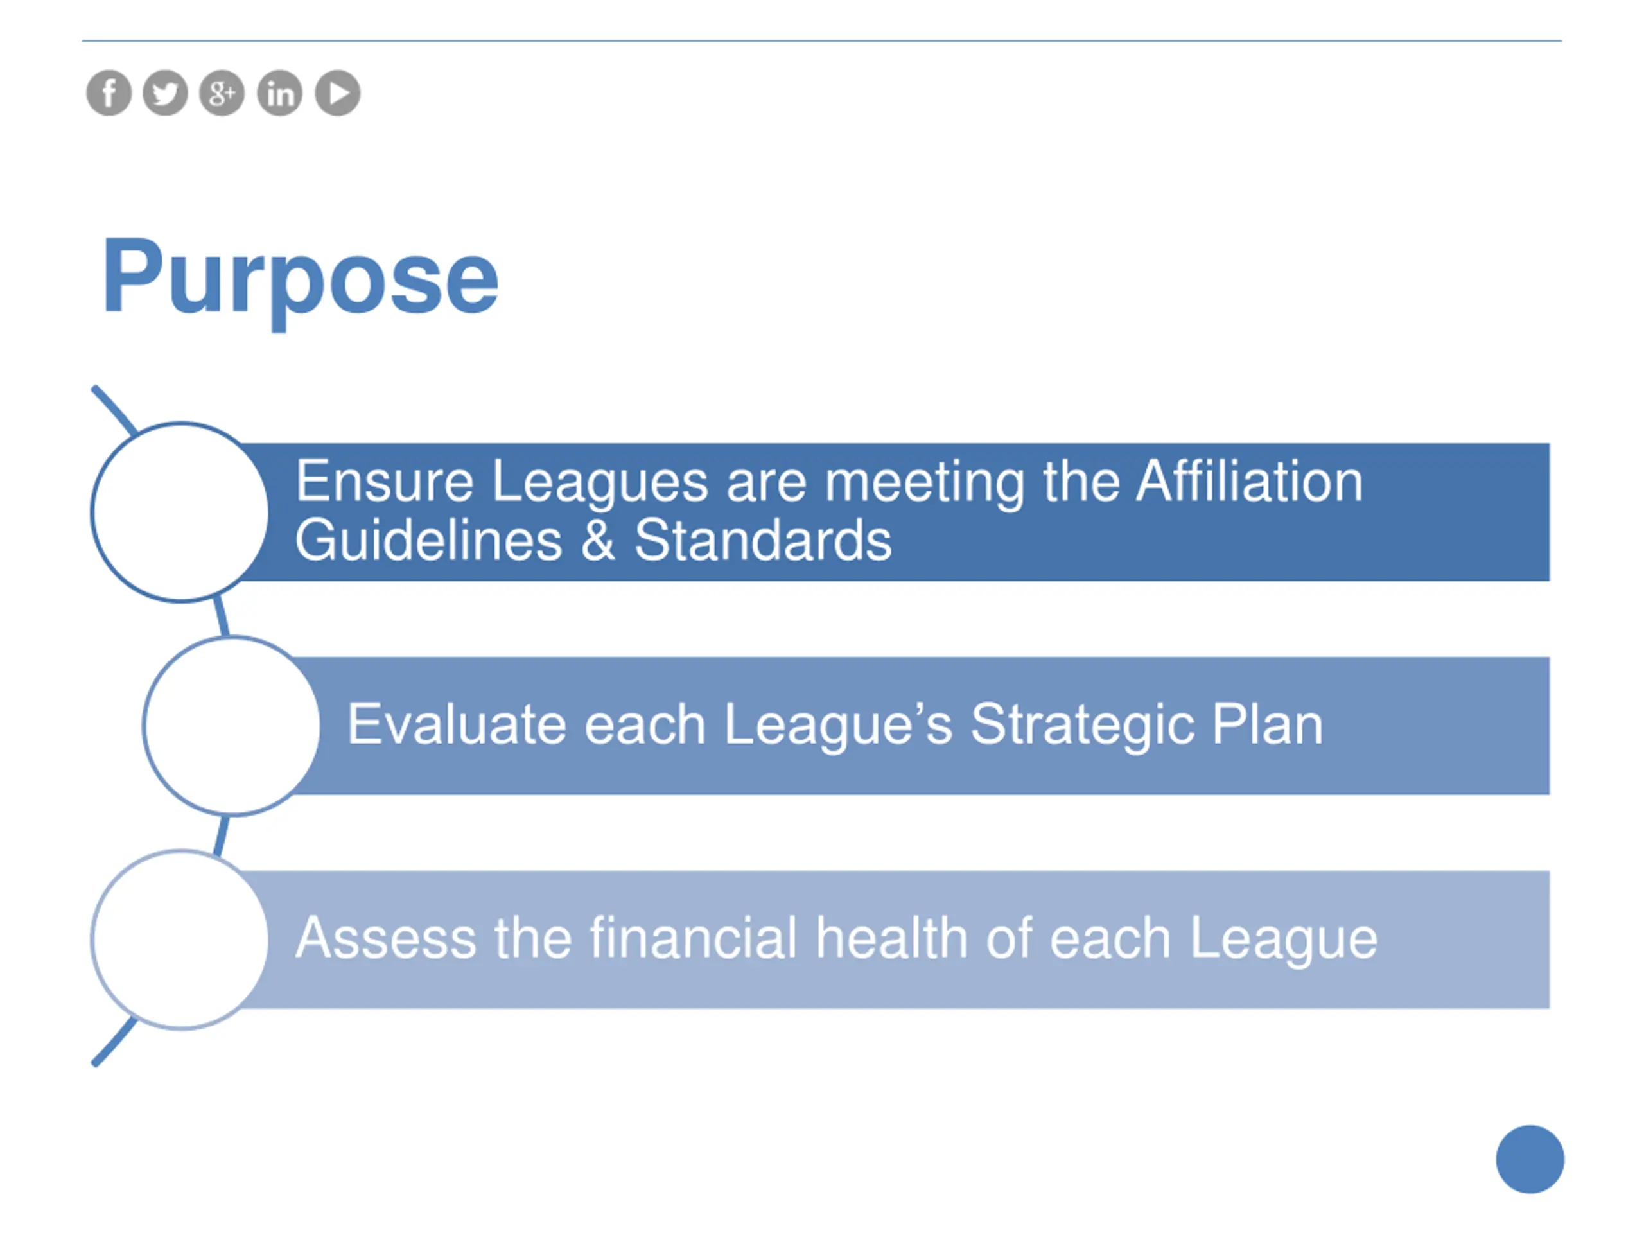
Task: Open the Google Plus icon
Action: point(222,93)
